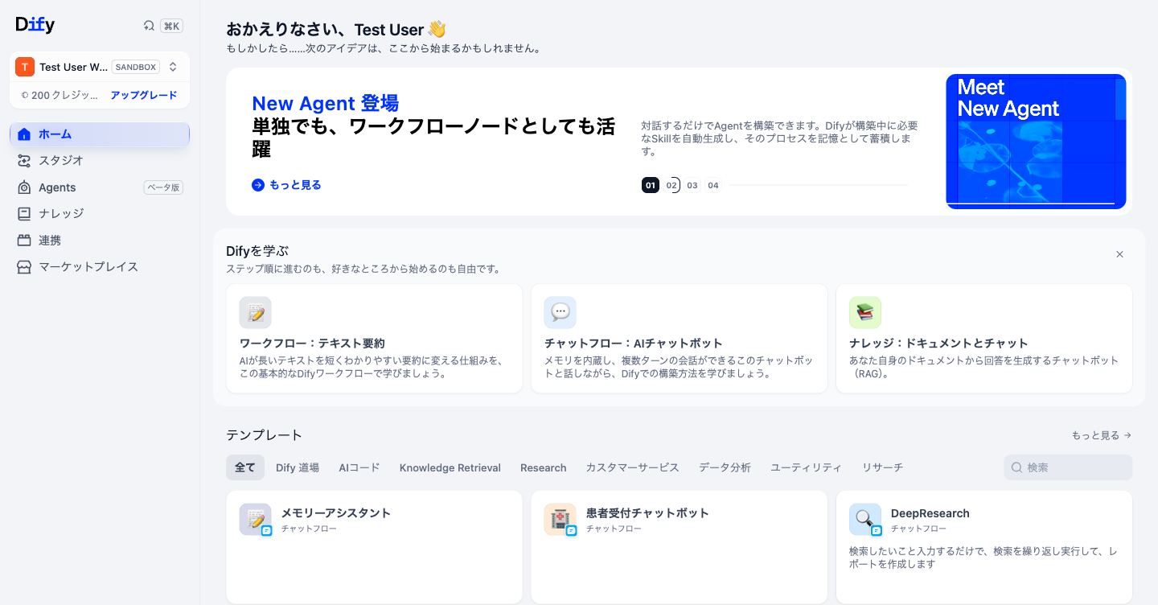Screen dimensions: 1158x605
Task: Open マーケットプレイス from sidebar
Action: (100, 267)
